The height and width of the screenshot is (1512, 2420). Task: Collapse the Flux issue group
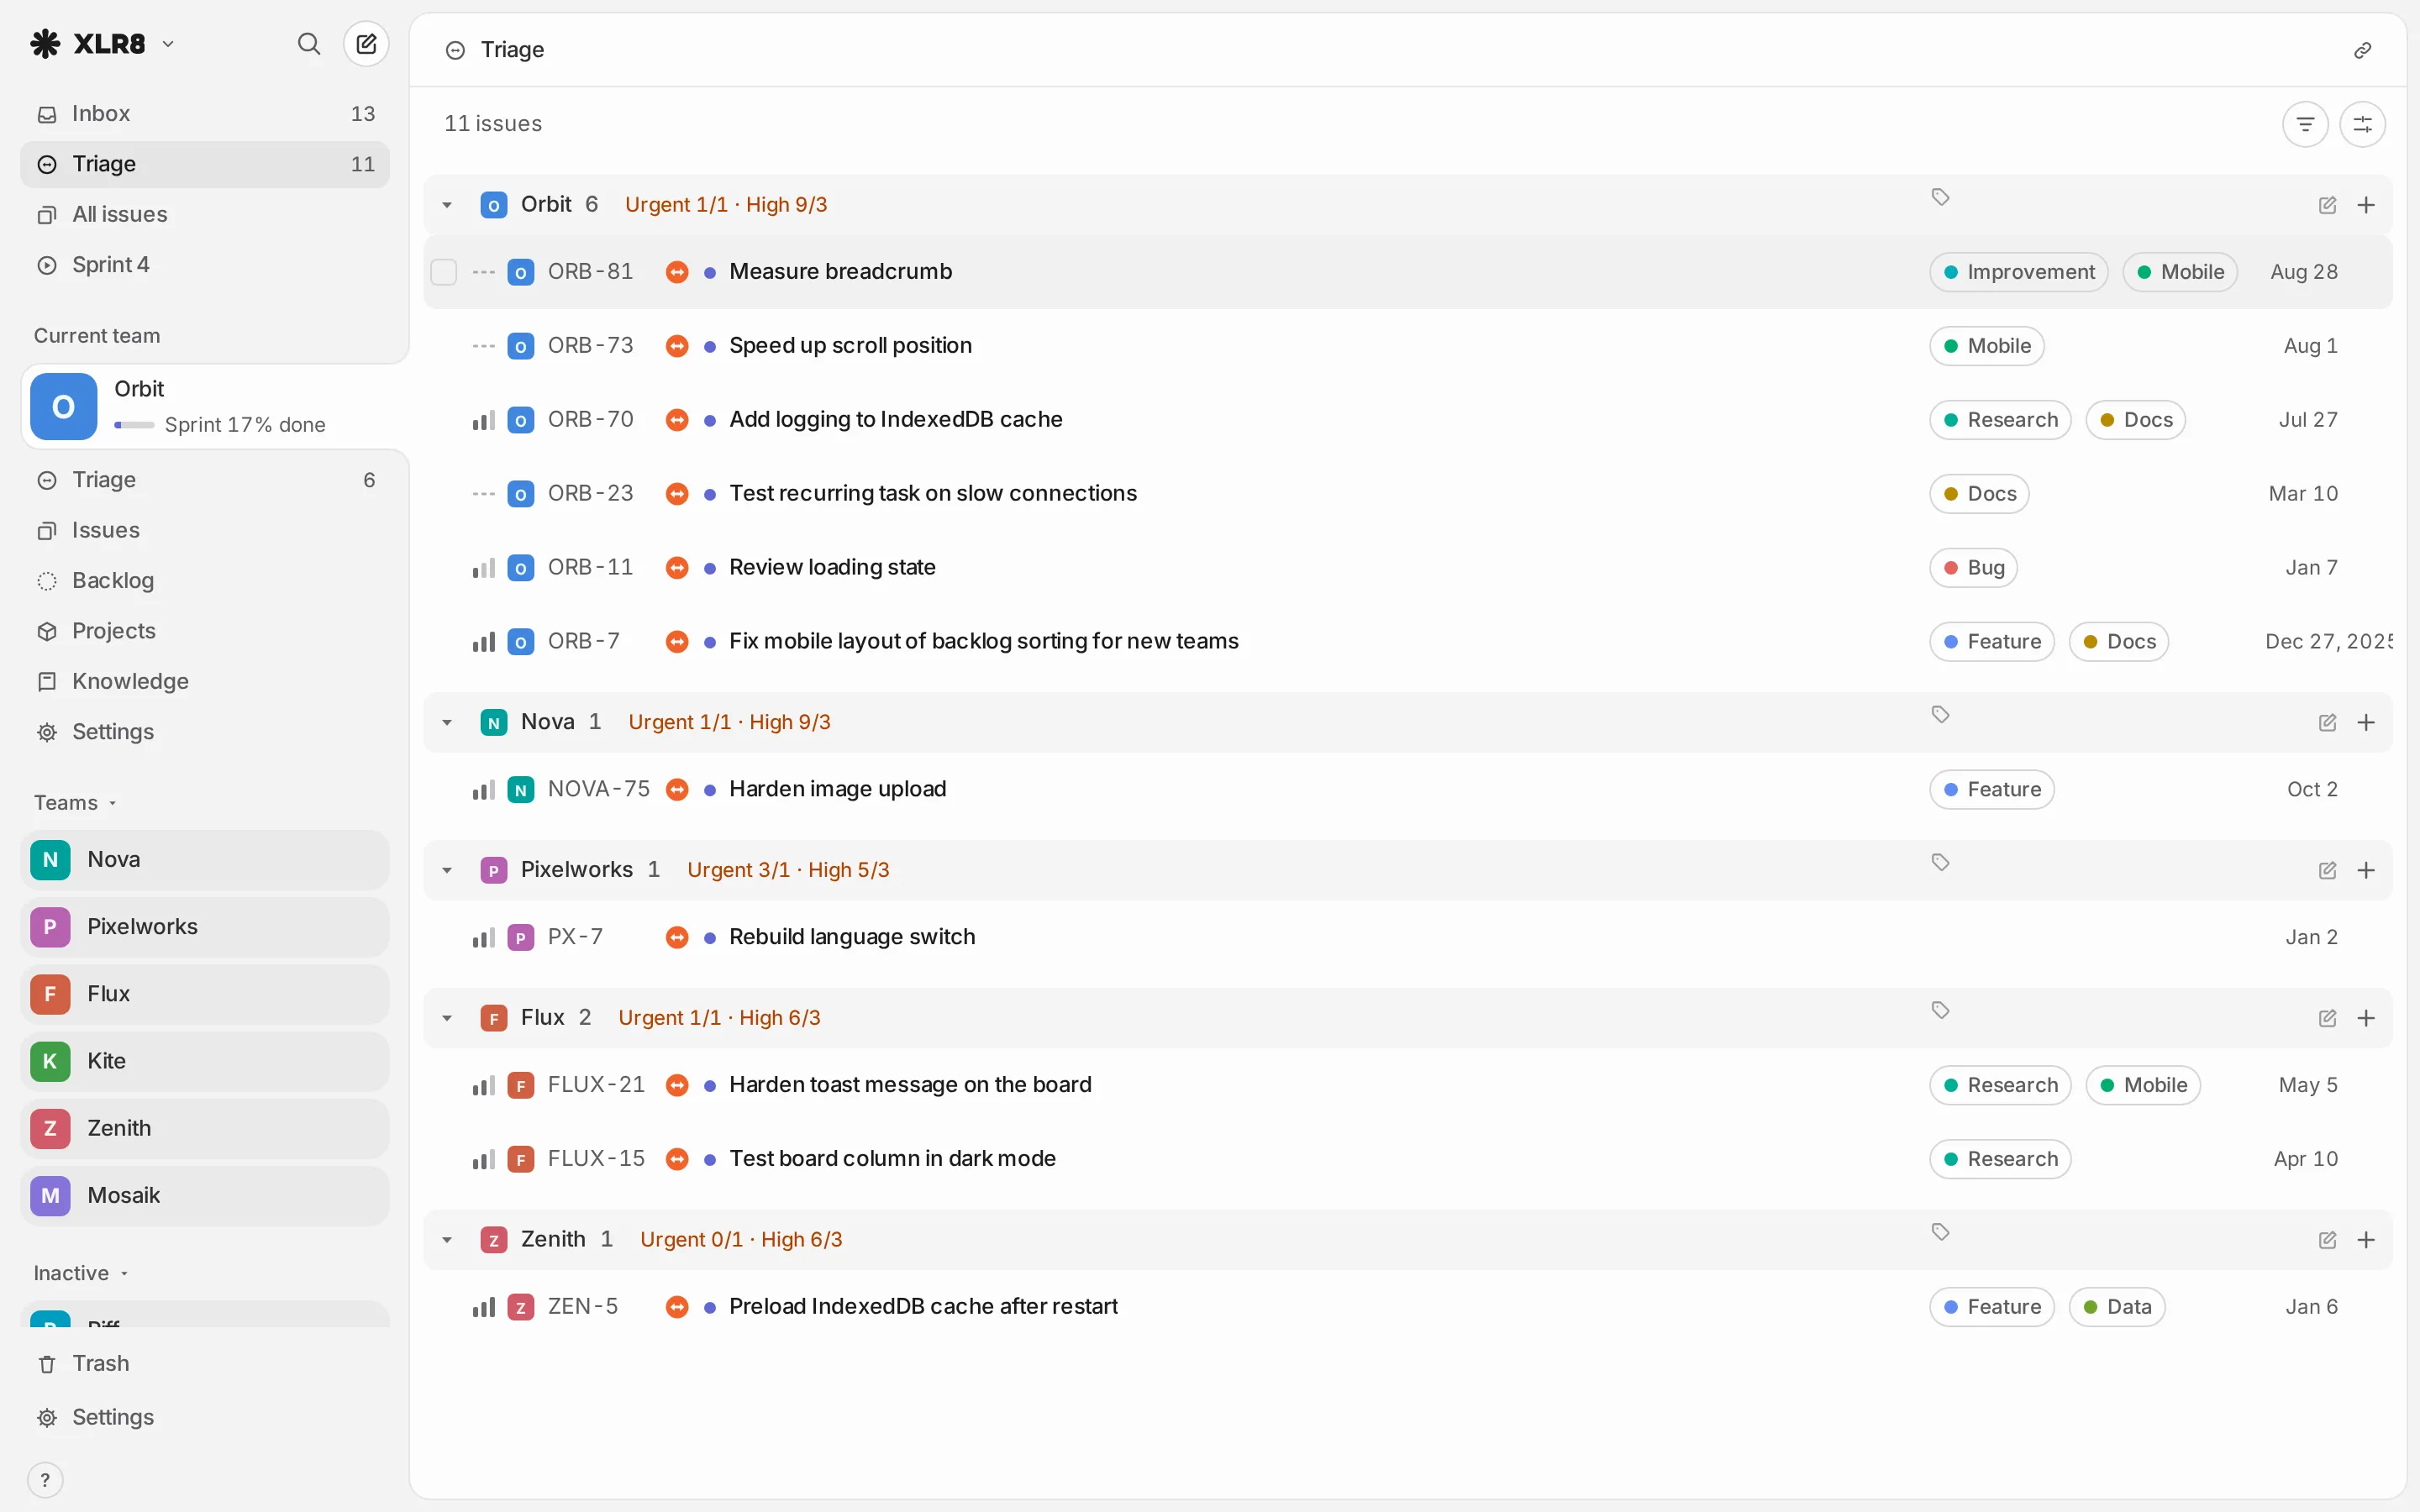(447, 1018)
